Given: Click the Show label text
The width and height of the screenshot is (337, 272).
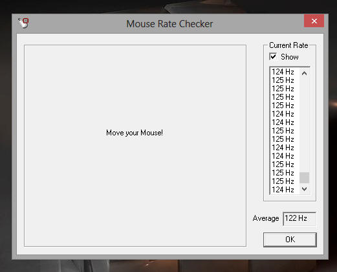Looking at the screenshot, I should click(290, 57).
